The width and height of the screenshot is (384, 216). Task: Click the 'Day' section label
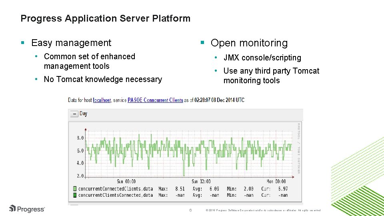pos(83,114)
